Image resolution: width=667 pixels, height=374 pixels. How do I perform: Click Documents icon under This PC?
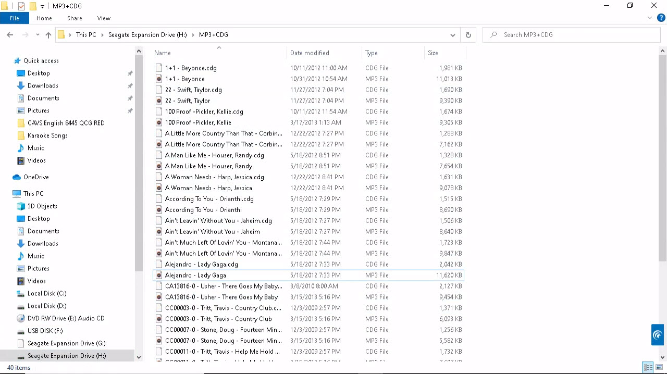(21, 231)
